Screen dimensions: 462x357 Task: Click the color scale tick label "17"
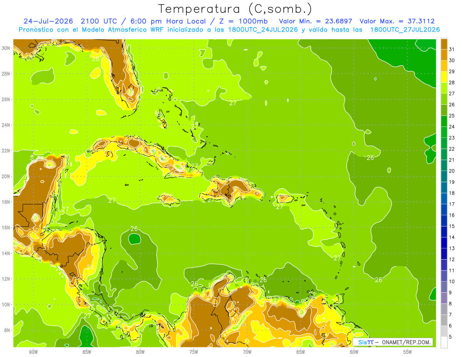click(452, 204)
